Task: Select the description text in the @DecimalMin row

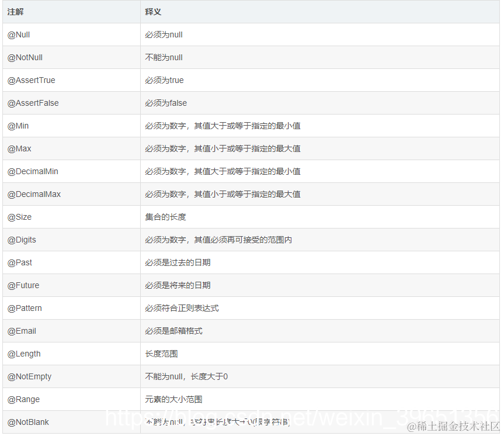Action: click(223, 171)
